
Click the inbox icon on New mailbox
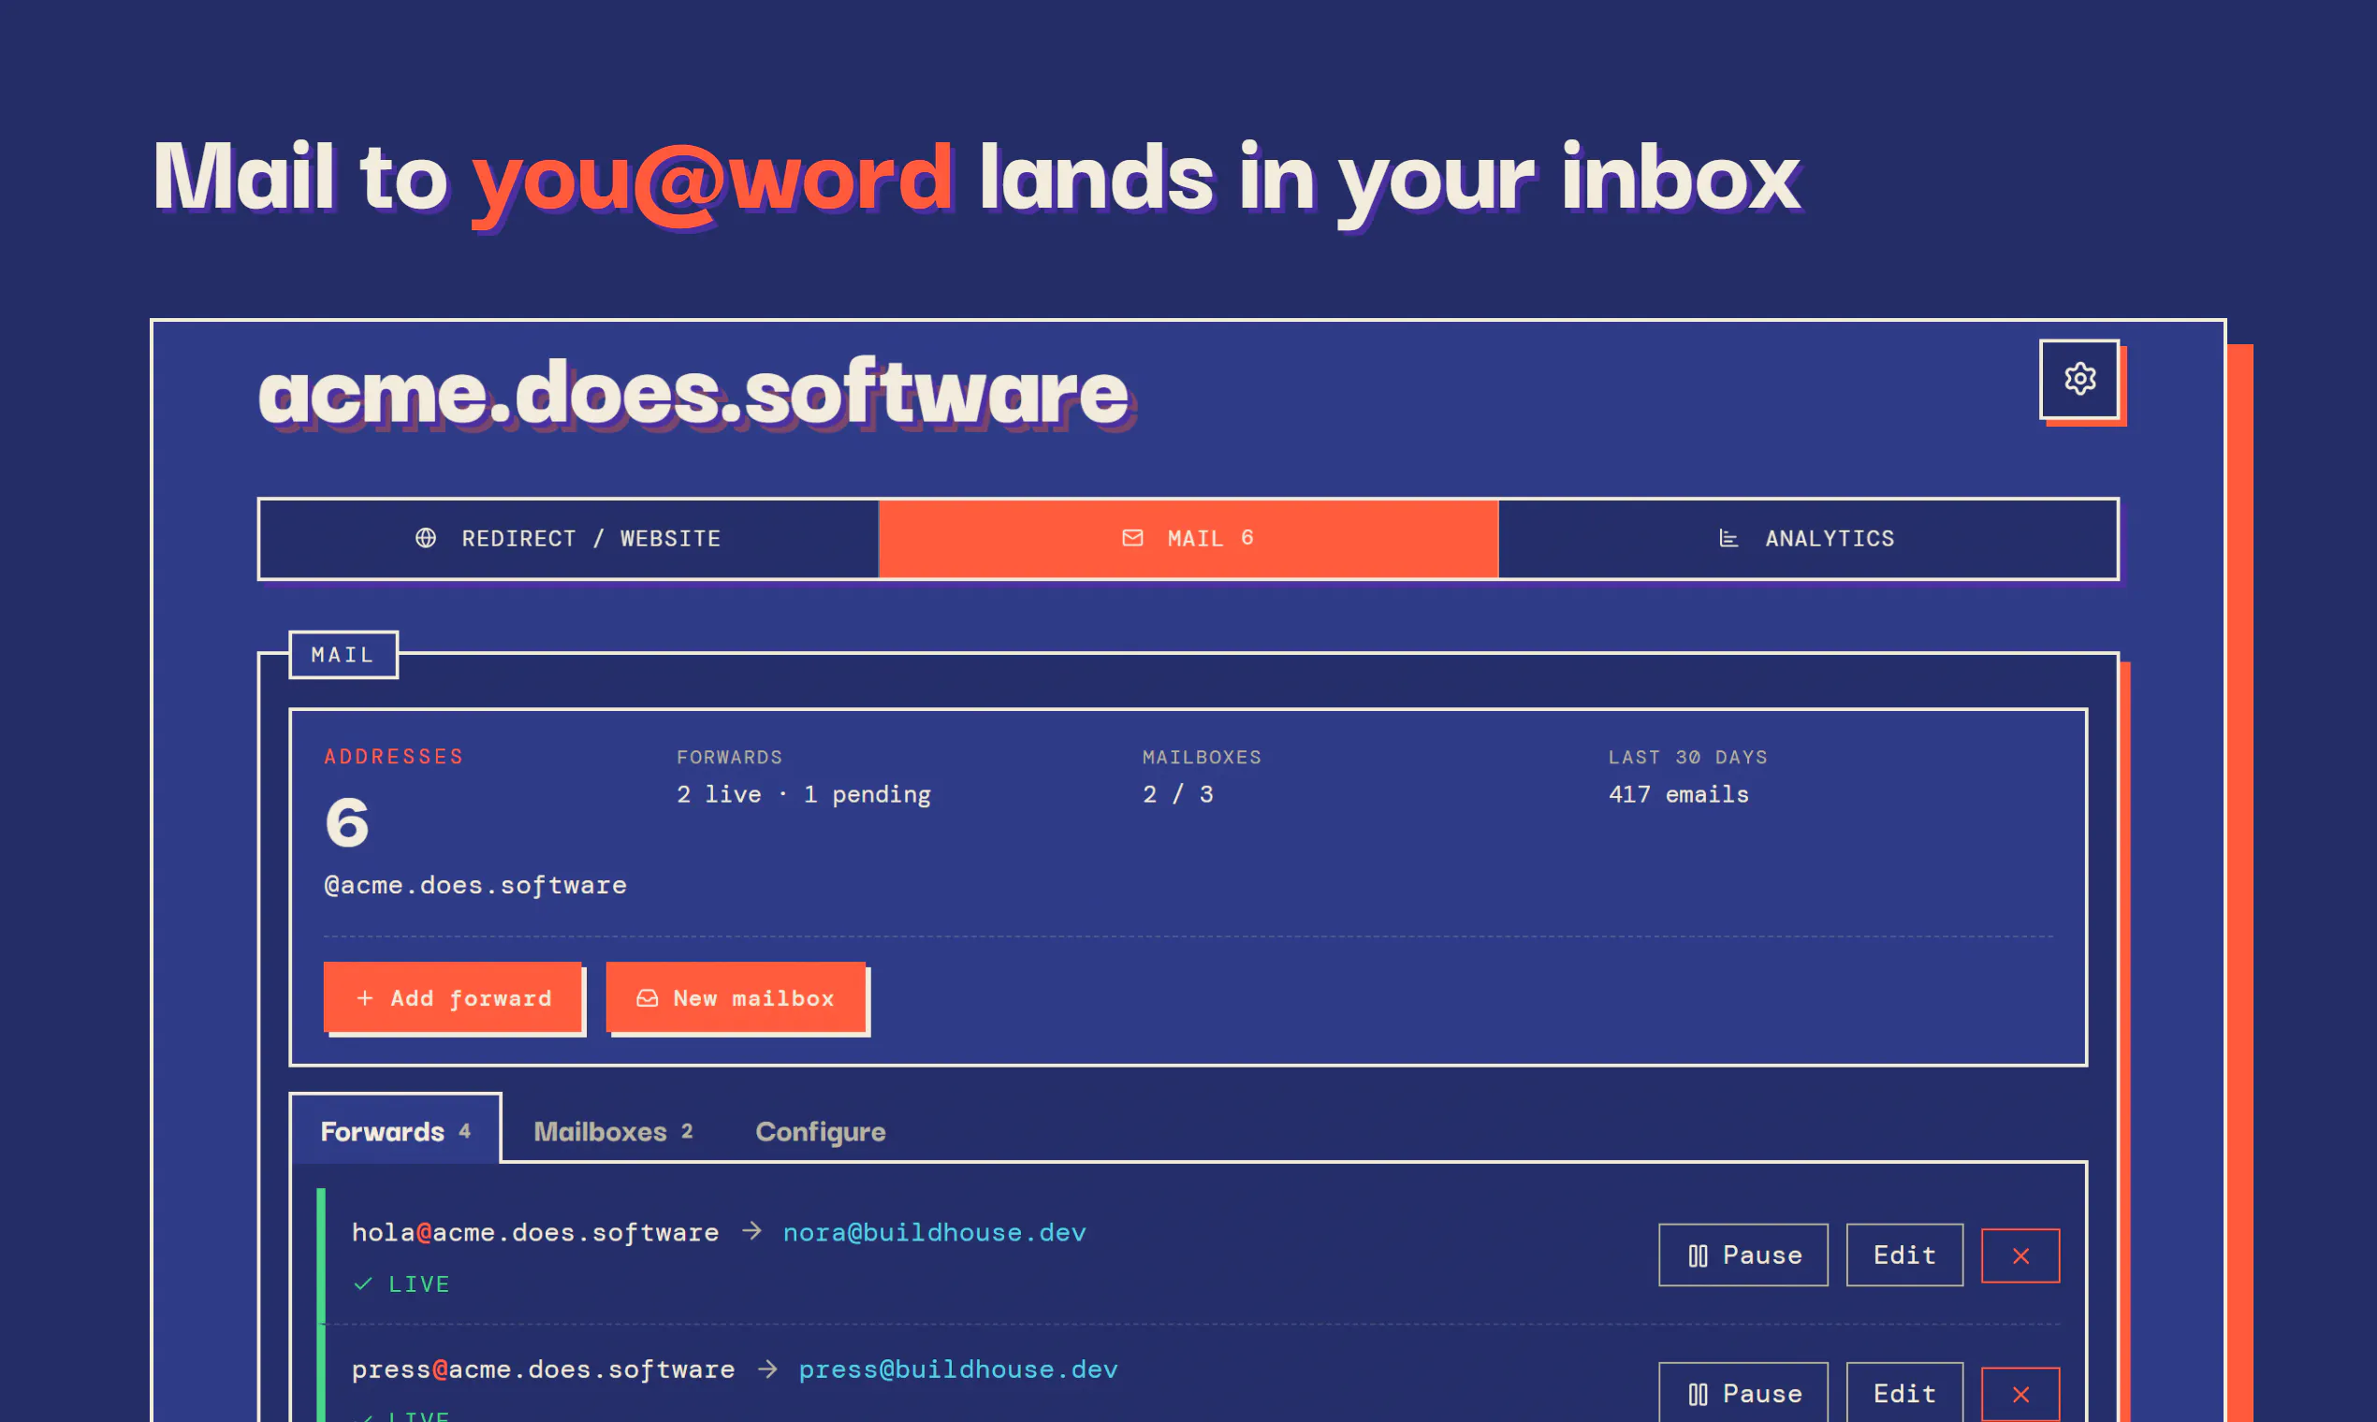[x=647, y=997]
